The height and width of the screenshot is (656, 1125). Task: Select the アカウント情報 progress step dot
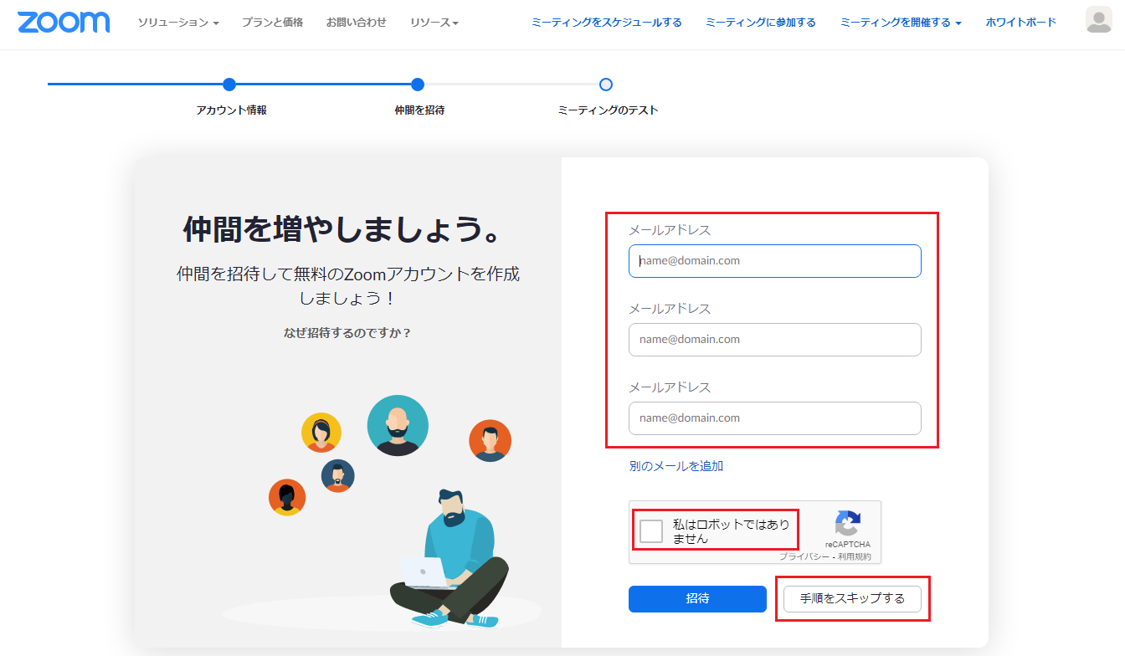(x=229, y=85)
